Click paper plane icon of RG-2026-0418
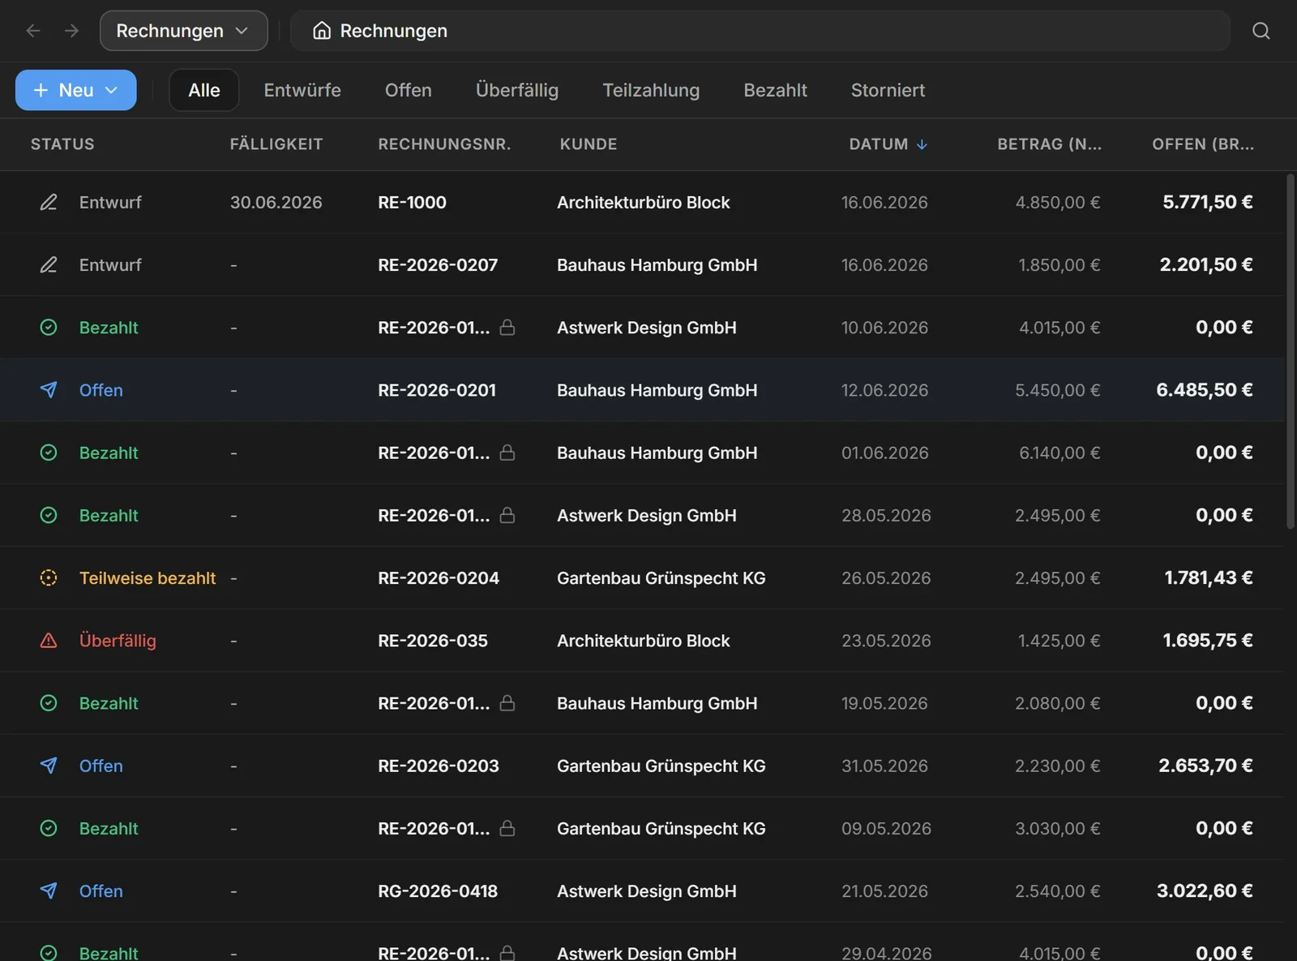 pyautogui.click(x=49, y=890)
